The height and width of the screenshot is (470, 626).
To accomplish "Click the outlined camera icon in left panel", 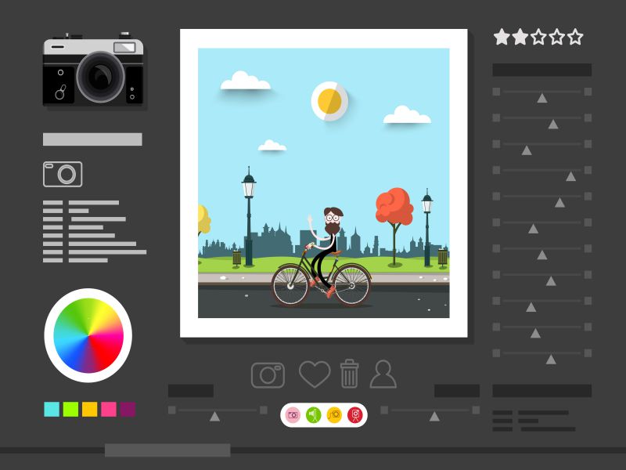I will point(63,174).
